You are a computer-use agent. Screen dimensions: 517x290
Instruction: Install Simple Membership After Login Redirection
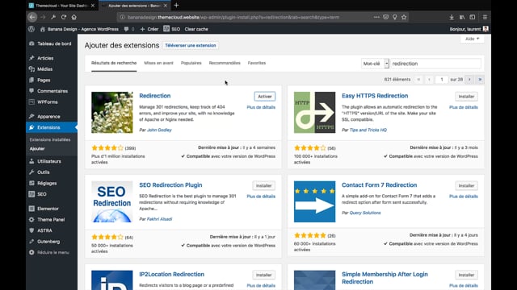pyautogui.click(x=466, y=275)
